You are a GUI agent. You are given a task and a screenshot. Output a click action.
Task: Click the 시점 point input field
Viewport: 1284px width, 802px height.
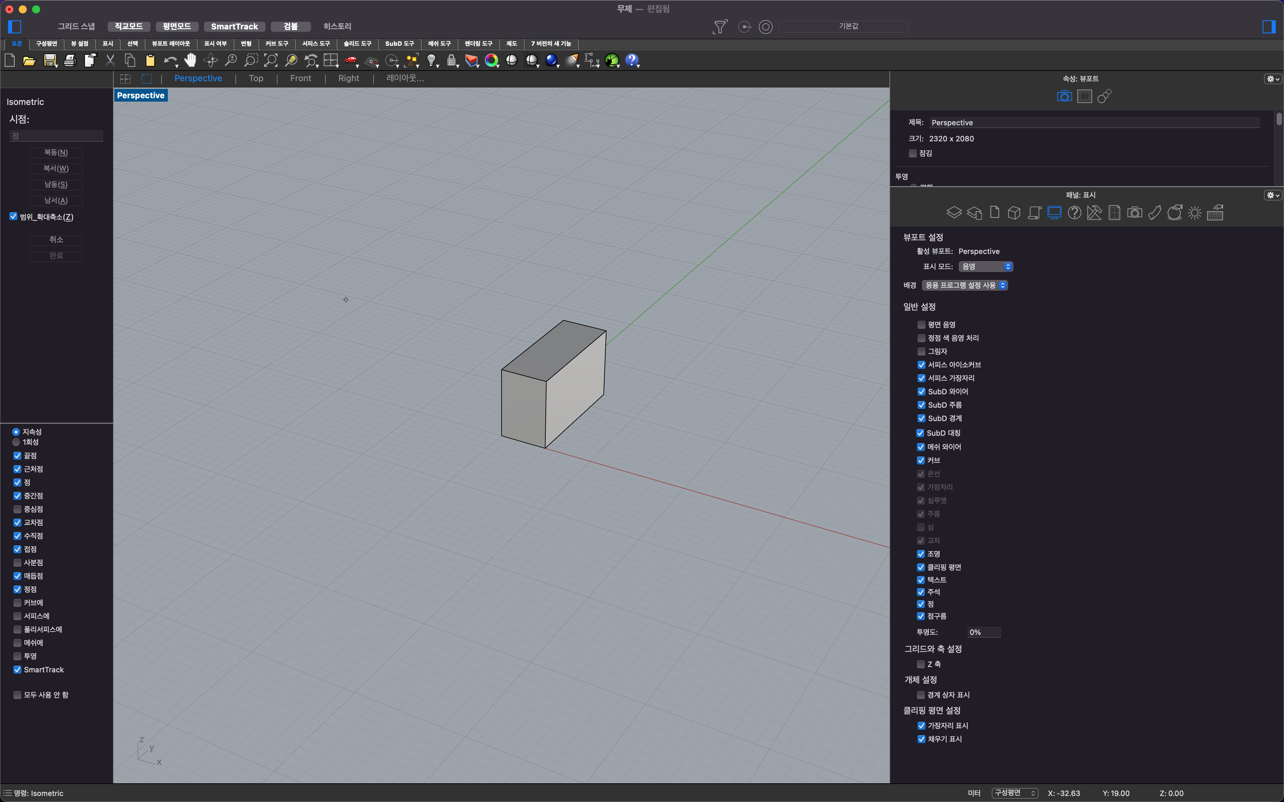tap(56, 136)
